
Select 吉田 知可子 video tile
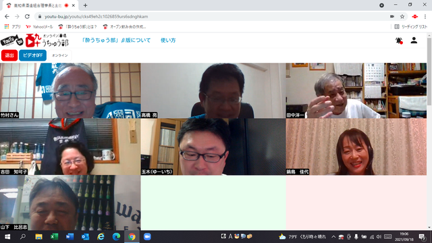click(x=70, y=147)
